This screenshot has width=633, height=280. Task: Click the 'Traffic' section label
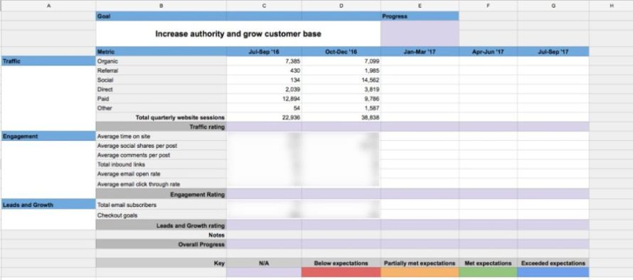pyautogui.click(x=48, y=61)
